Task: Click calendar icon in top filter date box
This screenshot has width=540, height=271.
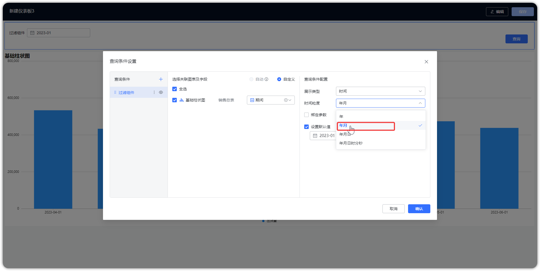Action: tap(32, 33)
